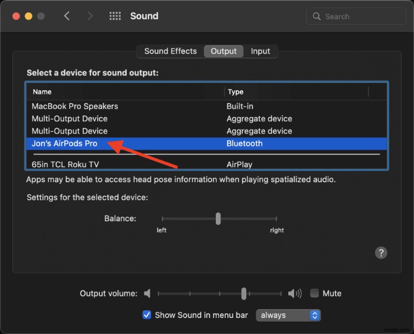Click the low-volume speaker icon
Image resolution: width=414 pixels, height=334 pixels.
coord(147,293)
